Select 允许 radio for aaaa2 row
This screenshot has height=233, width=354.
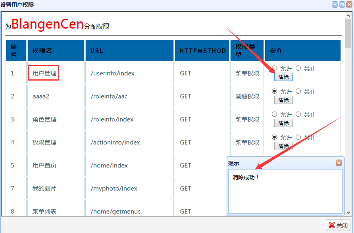coord(274,91)
